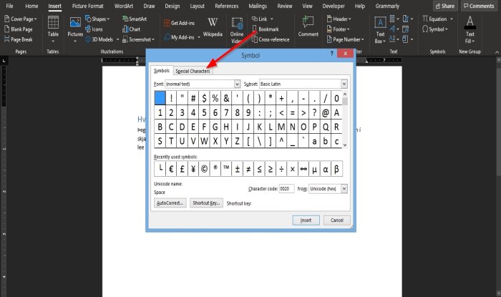
Task: Cancel the Symbol dialog
Action: coord(337,220)
